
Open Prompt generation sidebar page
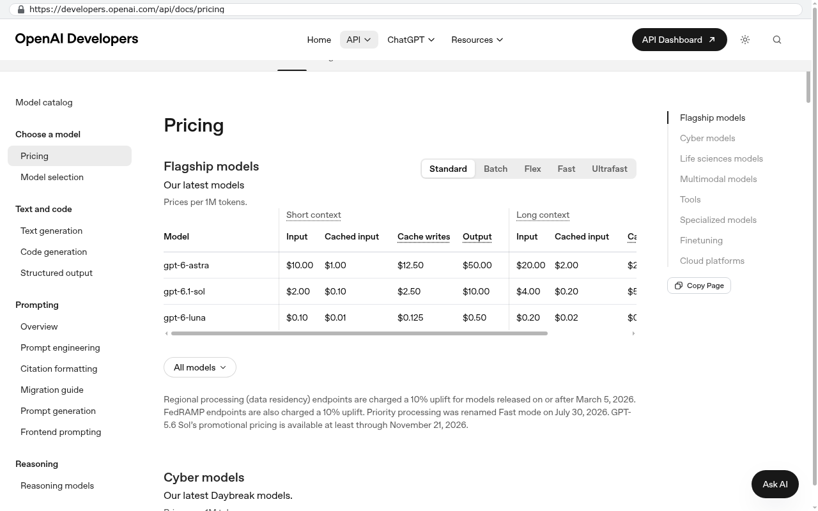point(58,411)
